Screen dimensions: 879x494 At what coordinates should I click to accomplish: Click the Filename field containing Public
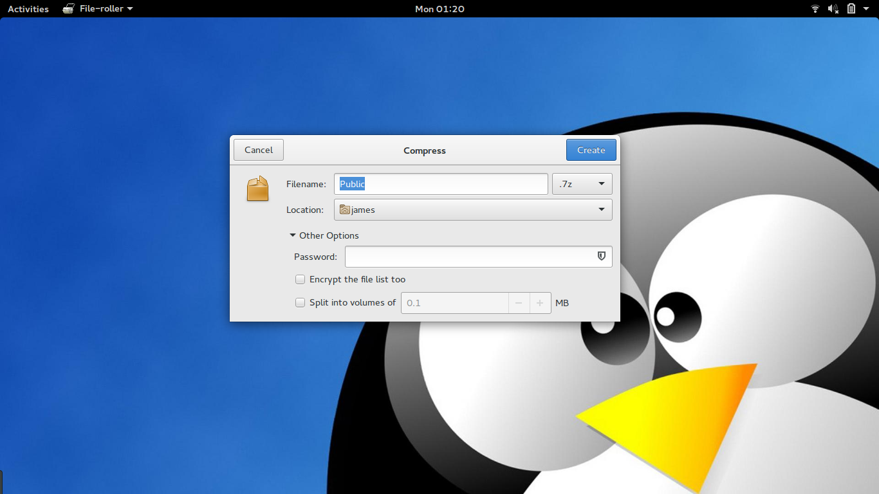click(x=441, y=184)
